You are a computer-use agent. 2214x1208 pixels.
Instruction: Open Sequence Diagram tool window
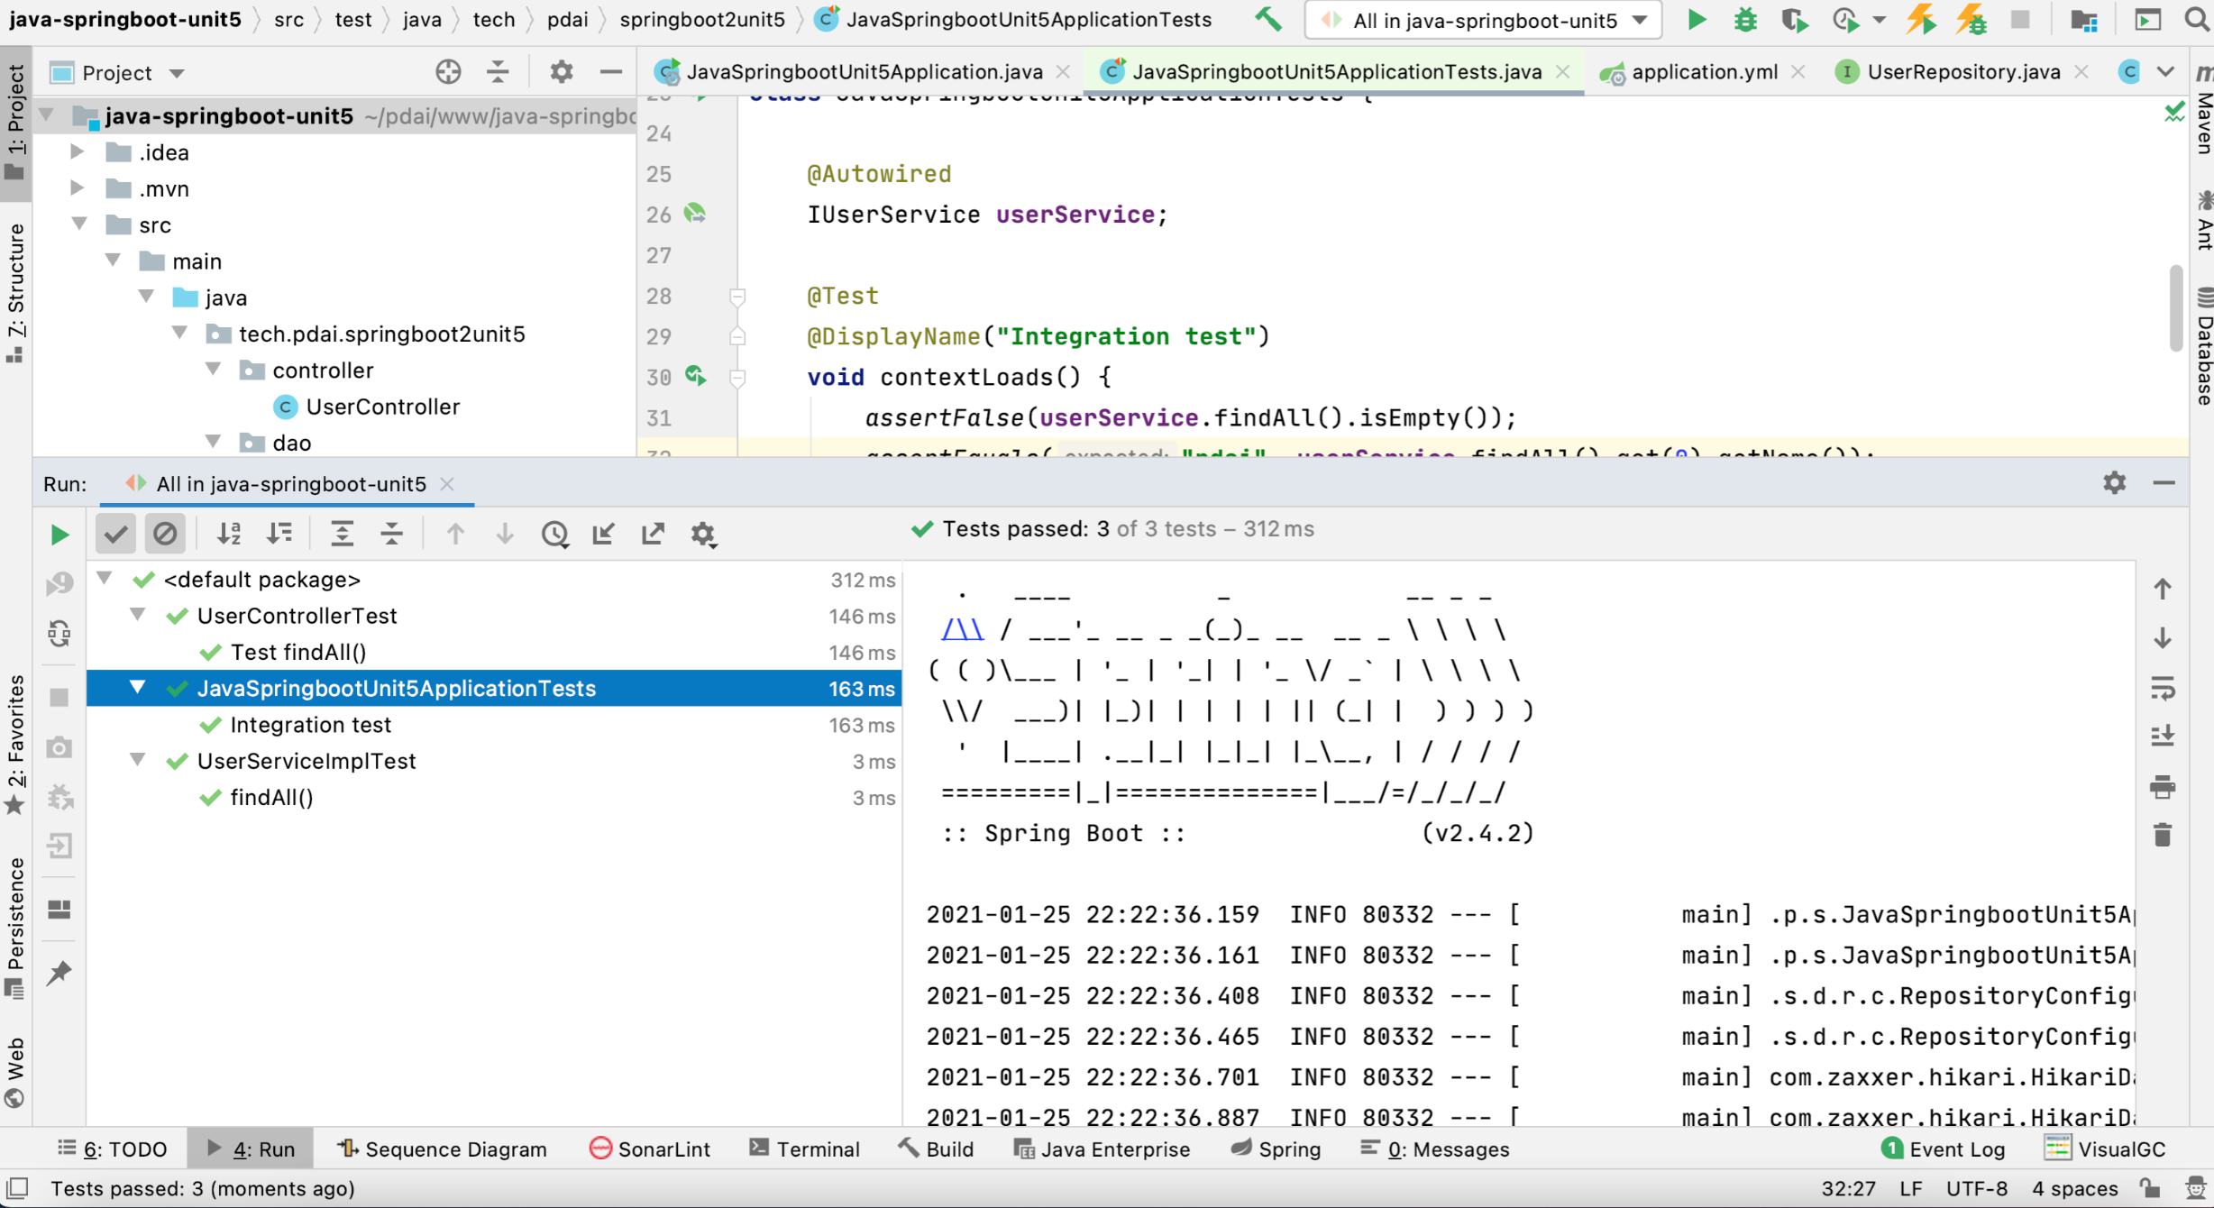point(442,1149)
